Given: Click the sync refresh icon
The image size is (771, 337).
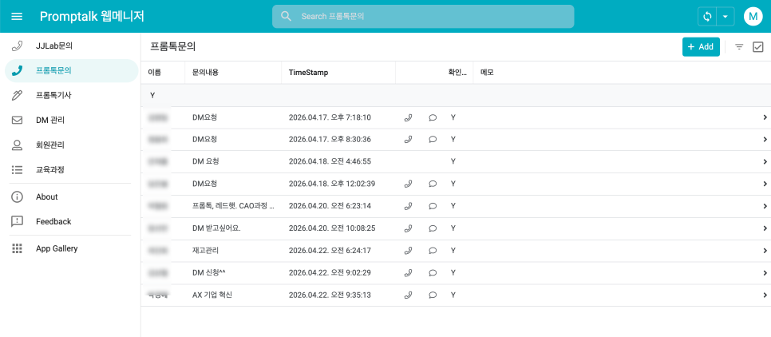Looking at the screenshot, I should pyautogui.click(x=707, y=16).
